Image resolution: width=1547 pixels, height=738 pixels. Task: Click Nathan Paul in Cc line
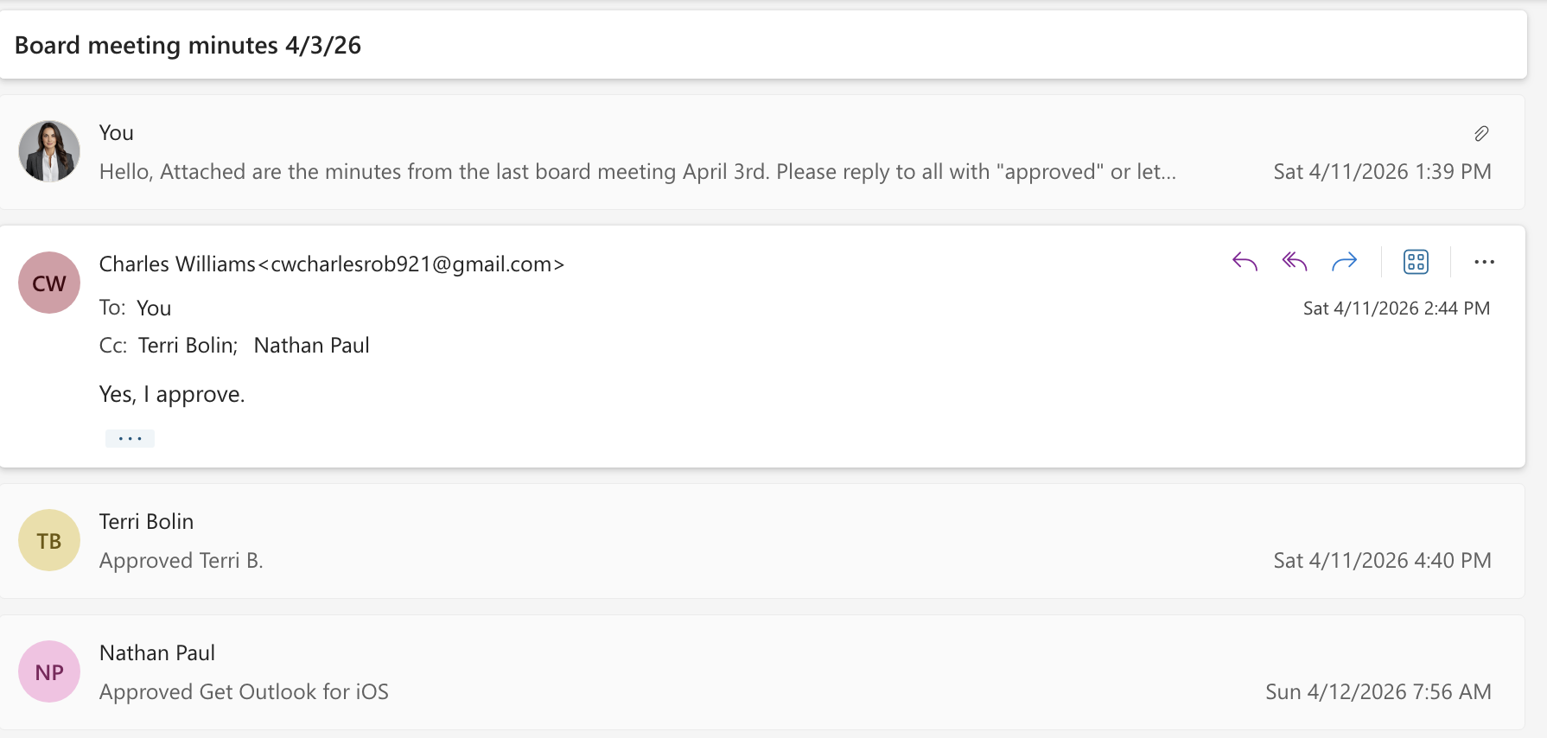pyautogui.click(x=312, y=346)
